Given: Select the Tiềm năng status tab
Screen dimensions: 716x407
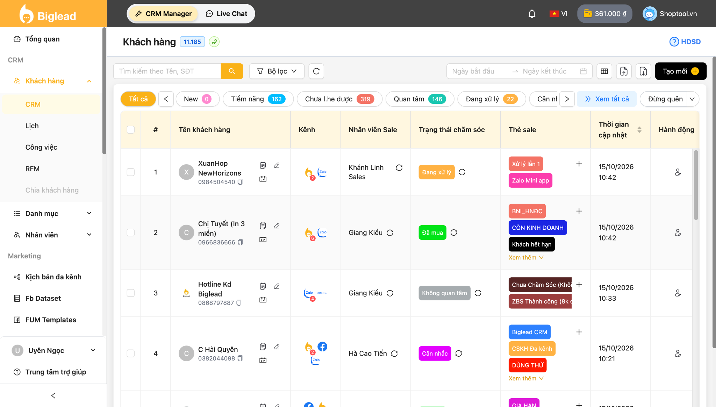Looking at the screenshot, I should (x=258, y=99).
